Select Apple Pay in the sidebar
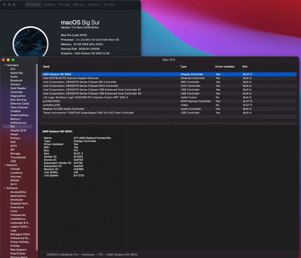 (x=17, y=73)
